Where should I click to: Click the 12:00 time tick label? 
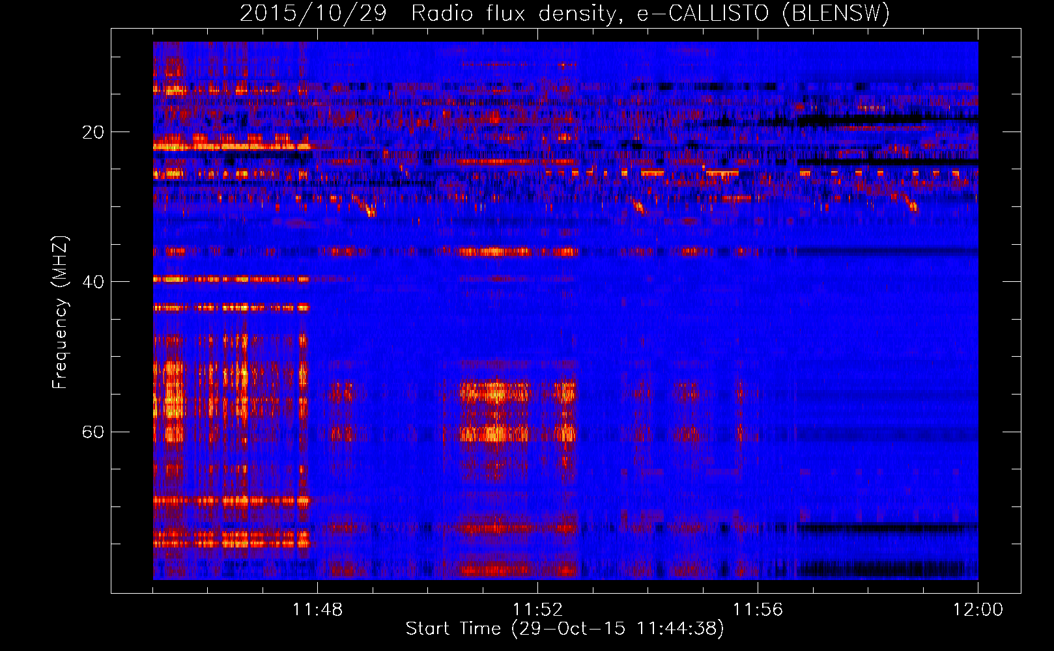[978, 610]
